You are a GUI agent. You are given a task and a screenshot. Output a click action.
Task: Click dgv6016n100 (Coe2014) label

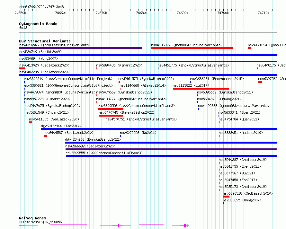click(61, 126)
